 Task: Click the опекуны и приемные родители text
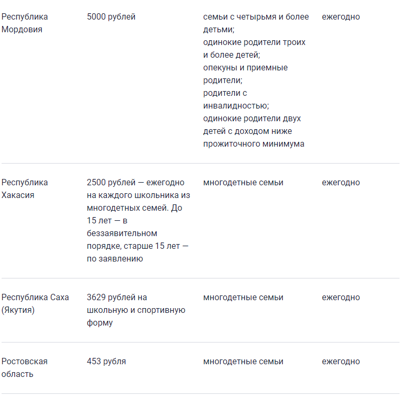click(245, 74)
